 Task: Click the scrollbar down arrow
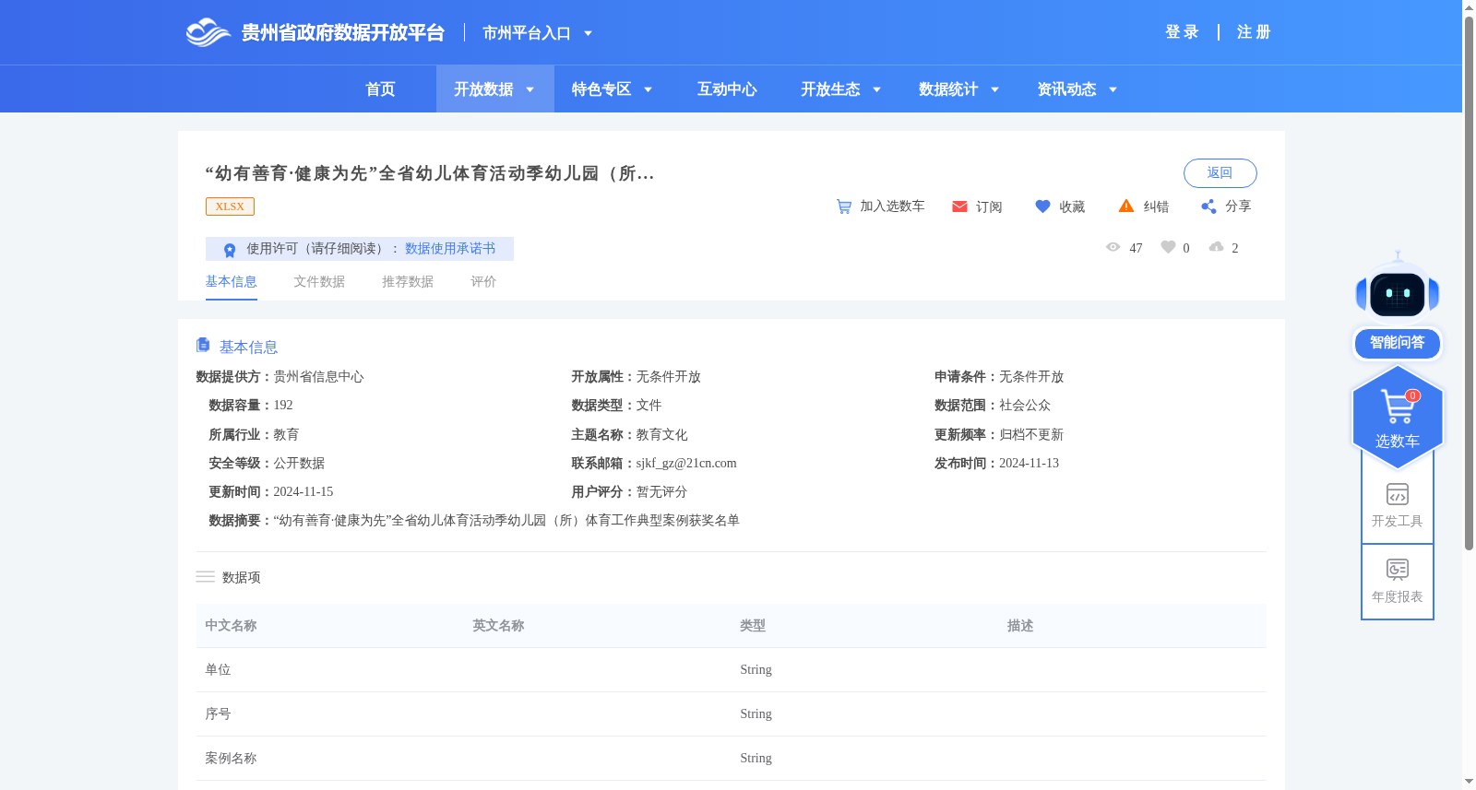point(1469,782)
